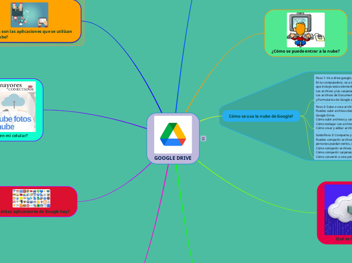This screenshot has height=263, width=352.
Task: Select the 'son las aplicaciones que se utilizan' node text
Action: 36,34
